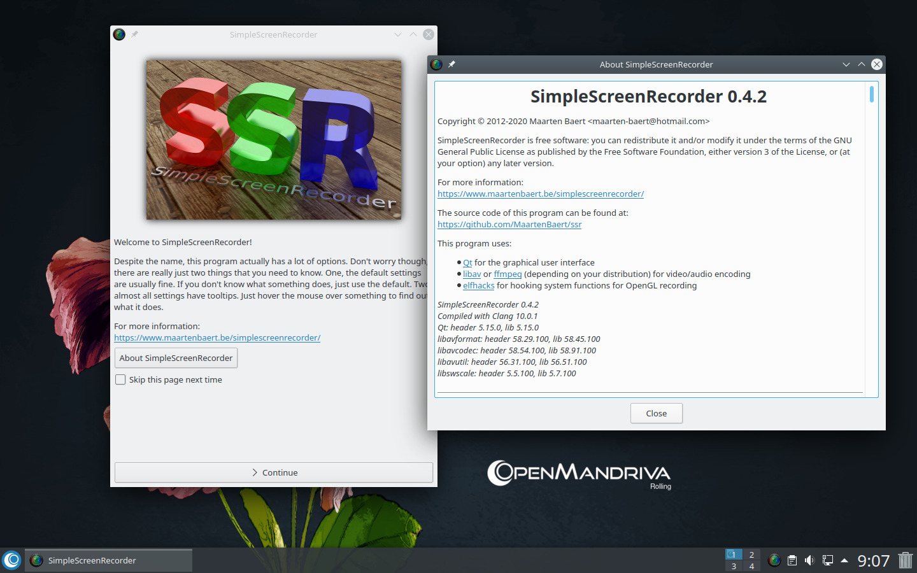Click the SimpleScreenRecorder window menu icon
This screenshot has height=573, width=917.
(119, 34)
